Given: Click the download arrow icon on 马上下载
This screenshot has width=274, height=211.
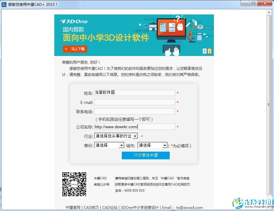Looking at the screenshot, I should (x=67, y=49).
